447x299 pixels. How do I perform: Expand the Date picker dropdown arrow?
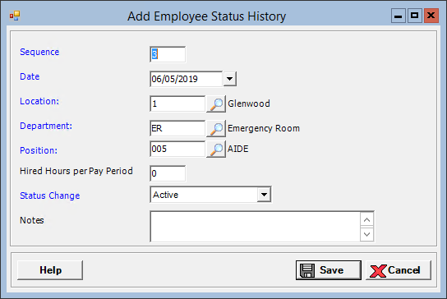click(x=230, y=79)
